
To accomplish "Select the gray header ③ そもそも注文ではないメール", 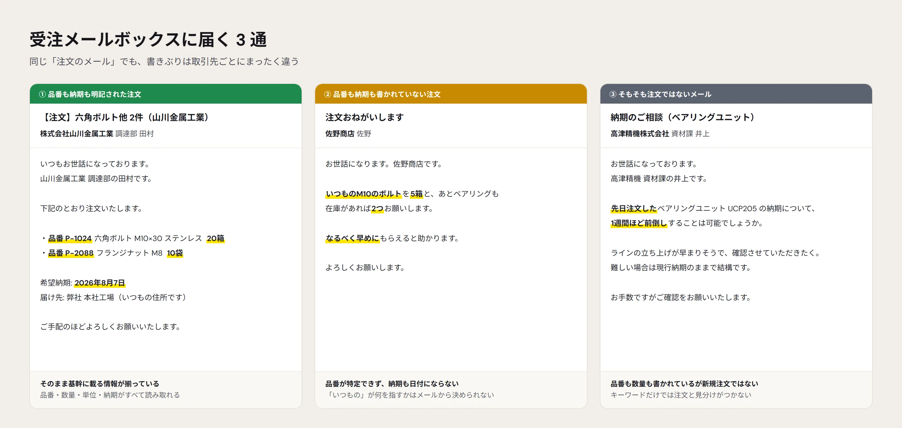I will (x=736, y=94).
